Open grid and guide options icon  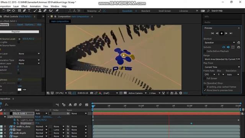point(70,93)
